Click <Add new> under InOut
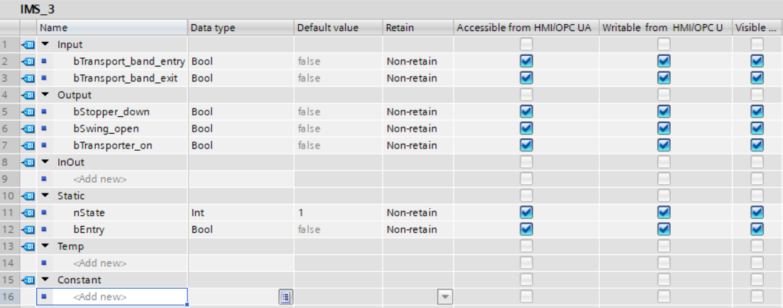Viewport: 783px width, 308px height. (100, 179)
